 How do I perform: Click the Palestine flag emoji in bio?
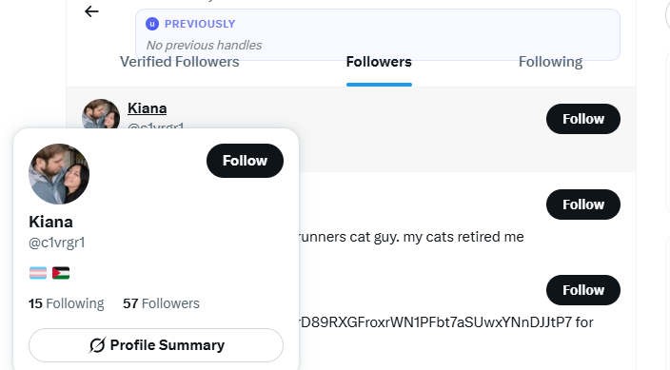pyautogui.click(x=61, y=273)
